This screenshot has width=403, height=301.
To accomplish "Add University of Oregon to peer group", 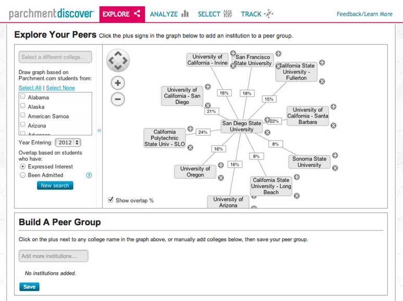I will [221, 165].
